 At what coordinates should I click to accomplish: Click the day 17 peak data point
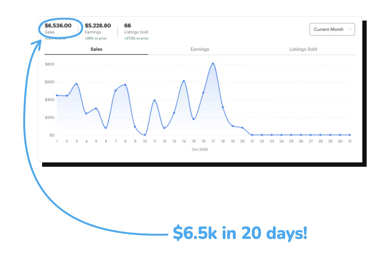point(213,64)
